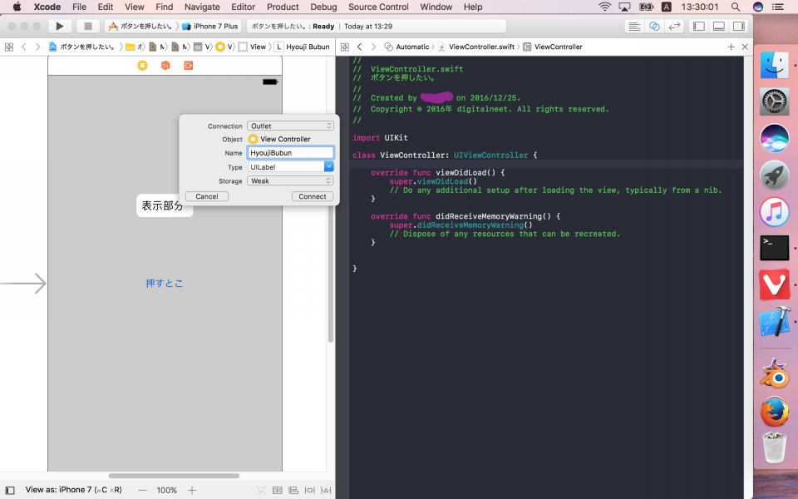
Task: Open Spotlight search in menu bar
Action: coord(736,7)
